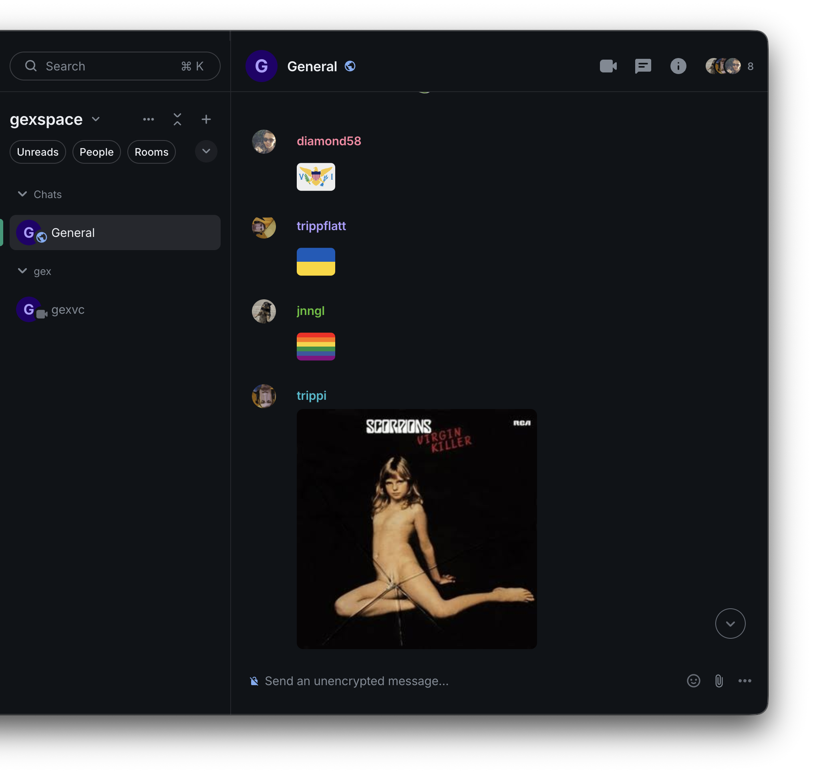Open diamond58's avatar
This screenshot has width=813, height=774.
(x=264, y=142)
